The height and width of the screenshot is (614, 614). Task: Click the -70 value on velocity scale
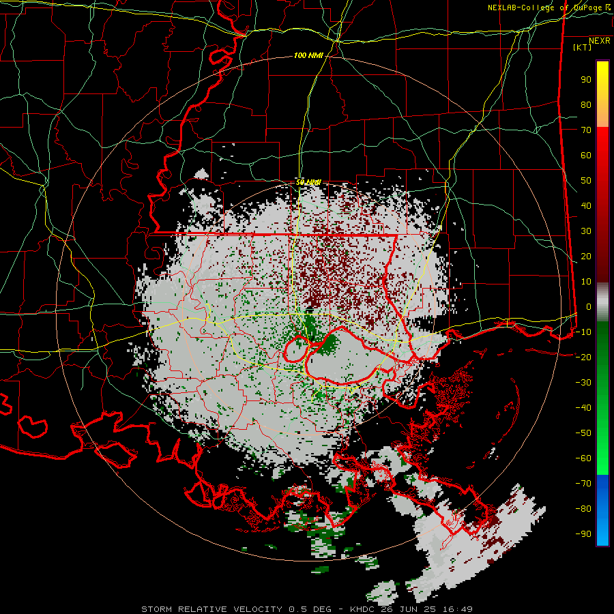[583, 484]
